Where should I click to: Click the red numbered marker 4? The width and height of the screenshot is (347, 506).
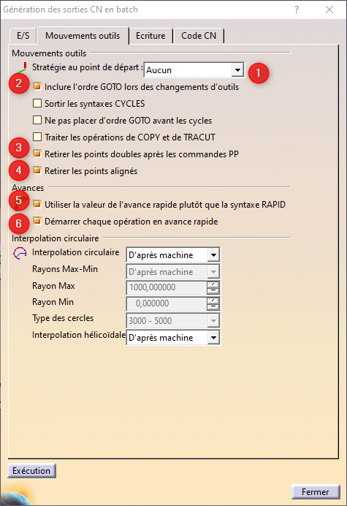point(19,170)
